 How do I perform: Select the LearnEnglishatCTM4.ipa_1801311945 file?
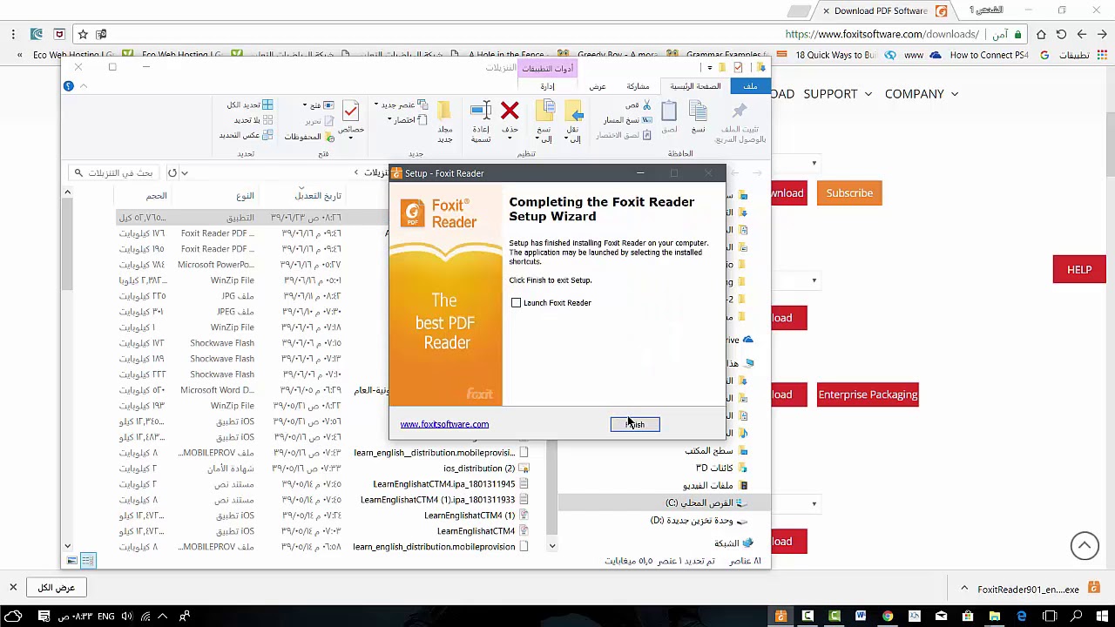pyautogui.click(x=450, y=484)
